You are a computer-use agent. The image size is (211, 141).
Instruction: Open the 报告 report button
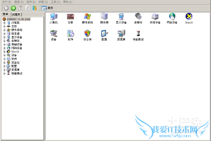pos(47,8)
